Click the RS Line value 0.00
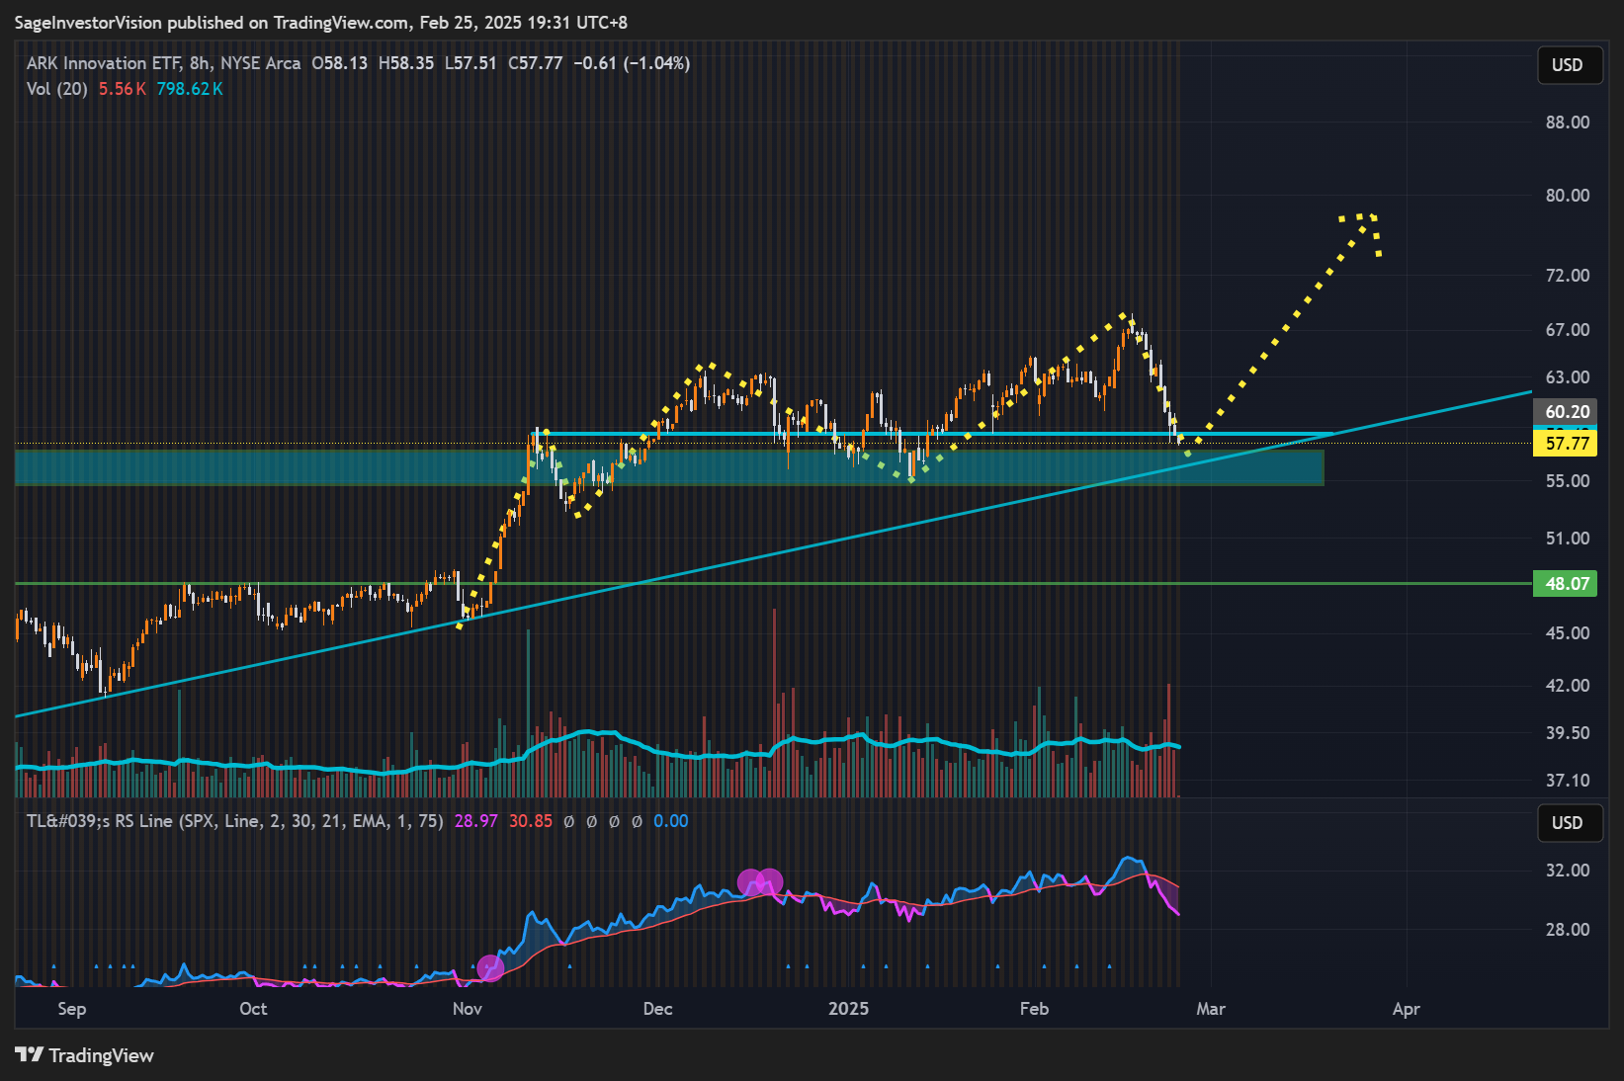 tap(671, 821)
